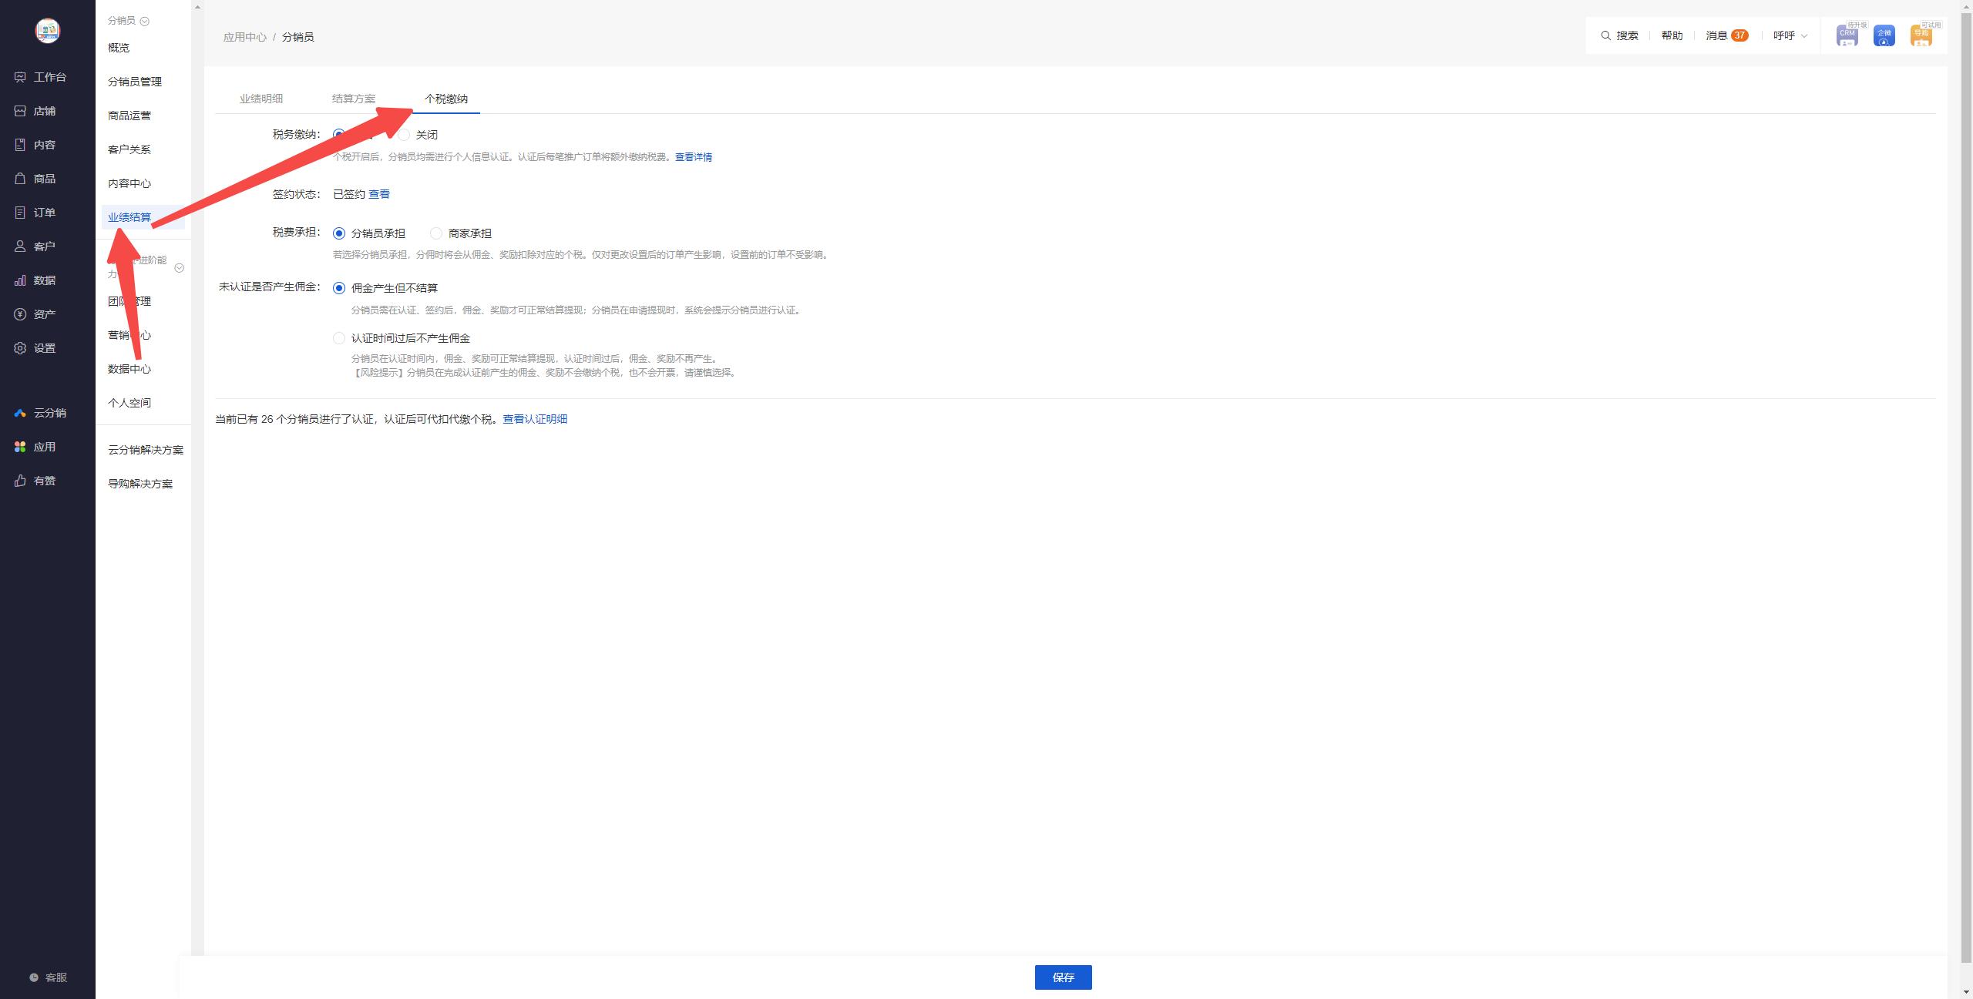Open 查看详情 link
This screenshot has width=1973, height=999.
point(694,157)
